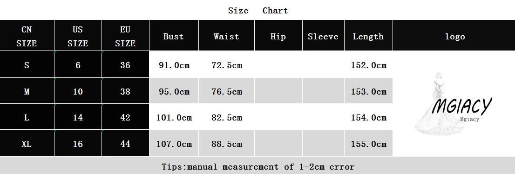Screen dimensions: 515x190
Task: Click the XL size row cell
Action: tap(27, 144)
